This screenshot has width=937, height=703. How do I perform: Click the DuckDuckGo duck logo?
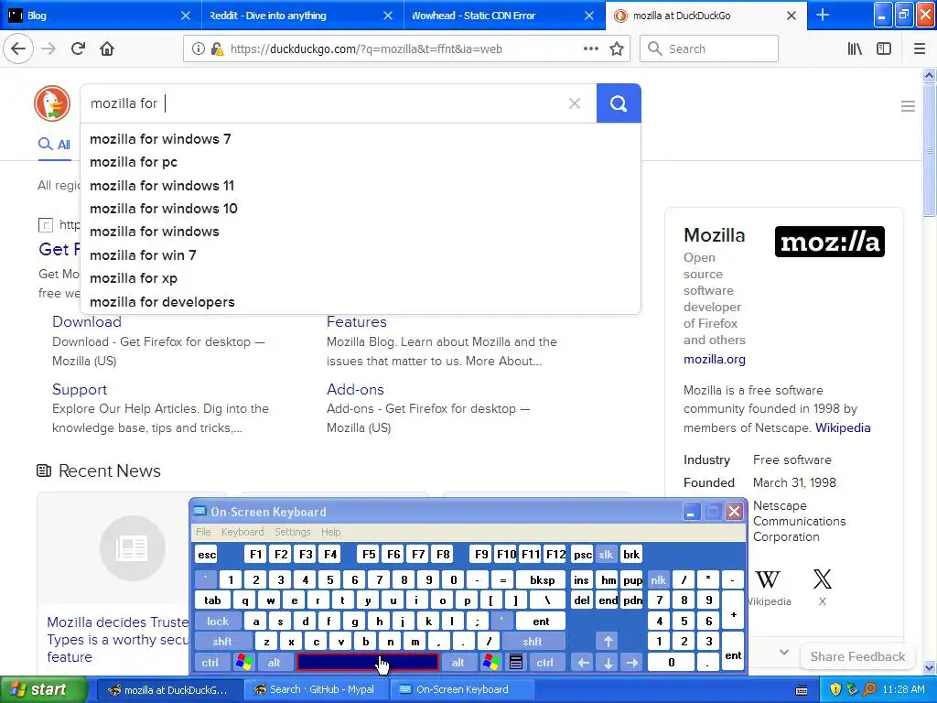[x=52, y=103]
